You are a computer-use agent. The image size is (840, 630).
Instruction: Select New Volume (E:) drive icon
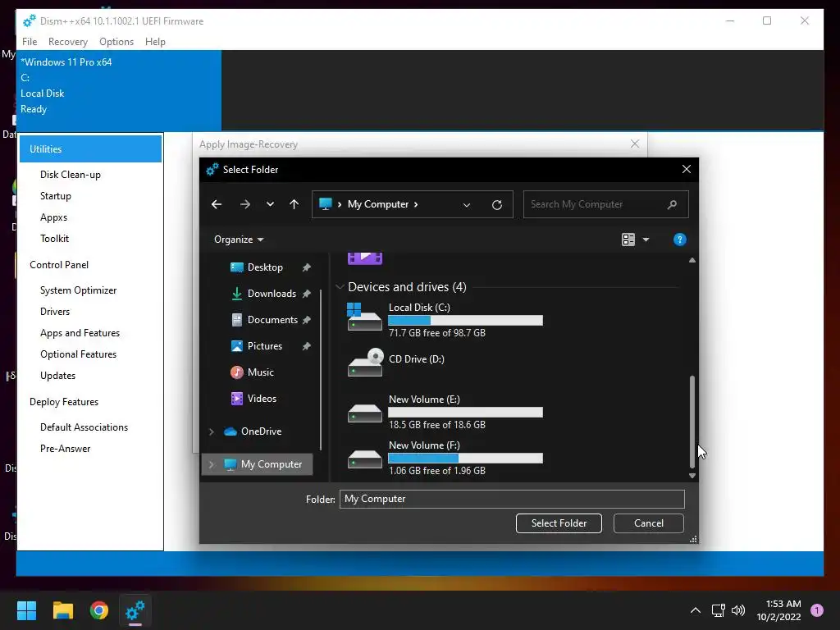pyautogui.click(x=364, y=413)
